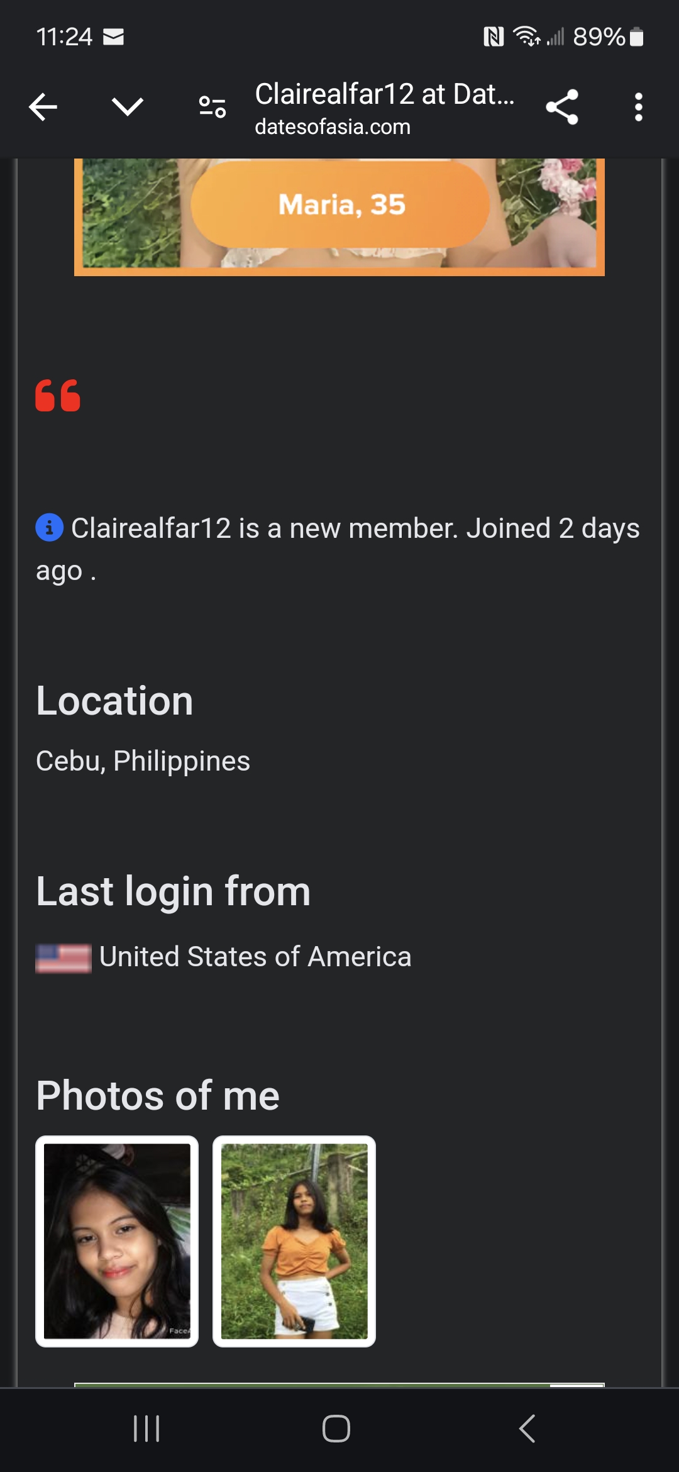Image resolution: width=679 pixels, height=1472 pixels.
Task: Tap the mail notification icon in status bar
Action: tap(113, 37)
